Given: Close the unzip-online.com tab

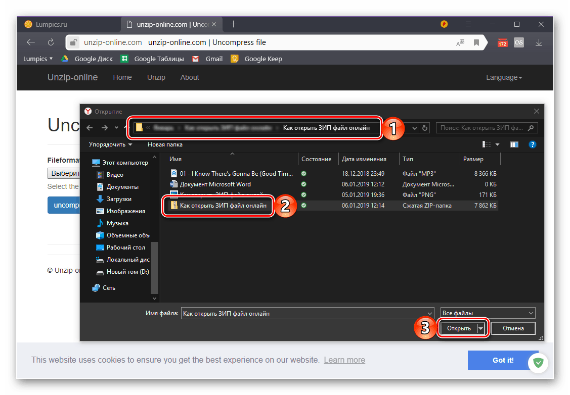Looking at the screenshot, I should pos(214,24).
